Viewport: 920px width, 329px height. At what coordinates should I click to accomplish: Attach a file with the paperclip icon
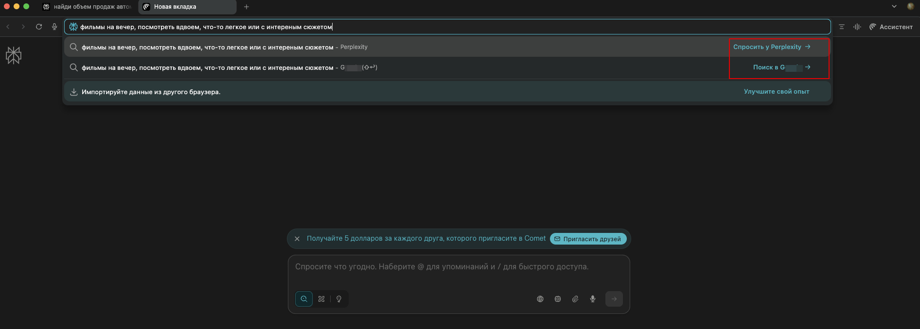pos(575,299)
